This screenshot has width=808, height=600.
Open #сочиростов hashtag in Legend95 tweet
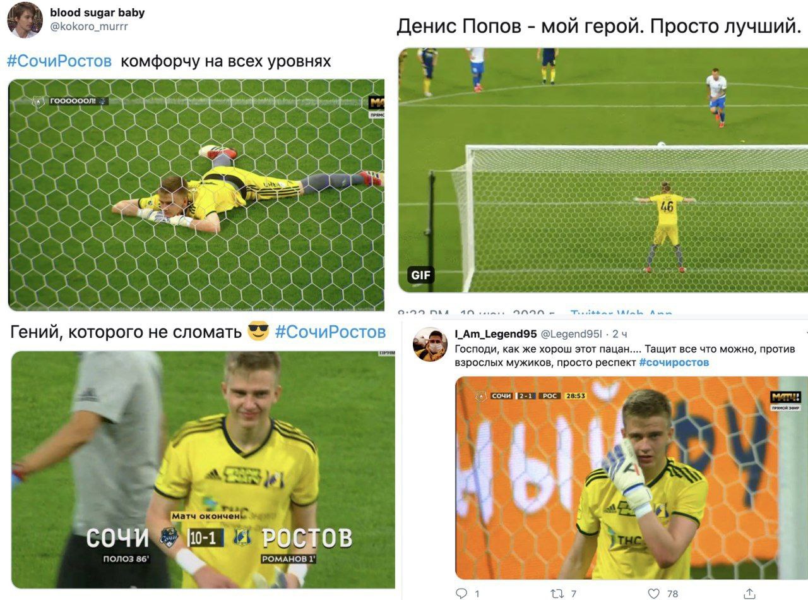674,363
